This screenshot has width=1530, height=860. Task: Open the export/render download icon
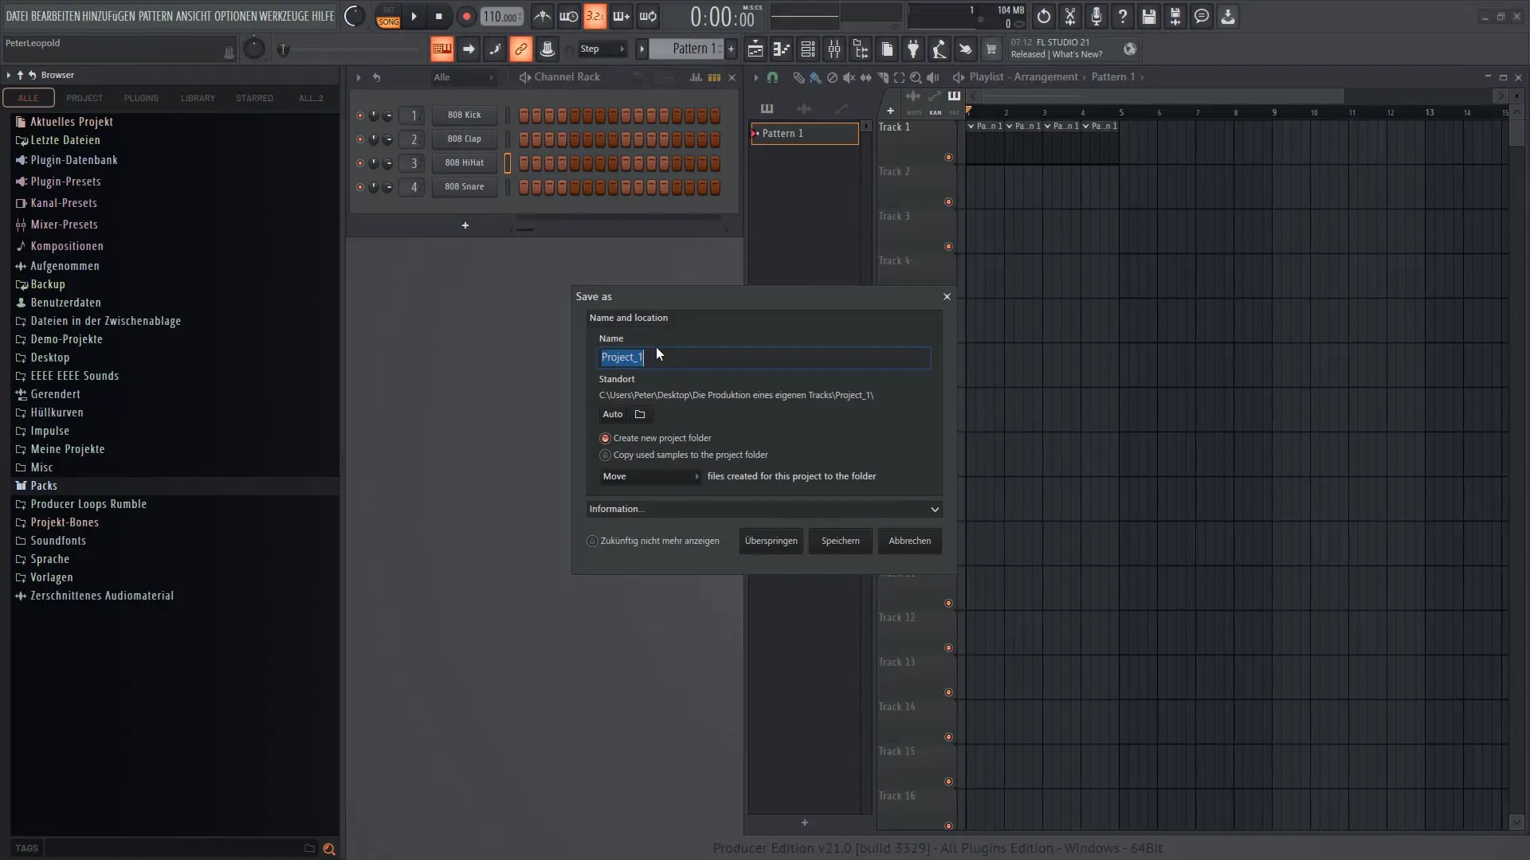point(1228,16)
